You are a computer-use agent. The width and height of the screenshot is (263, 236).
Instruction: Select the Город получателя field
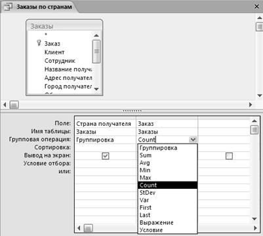68,87
